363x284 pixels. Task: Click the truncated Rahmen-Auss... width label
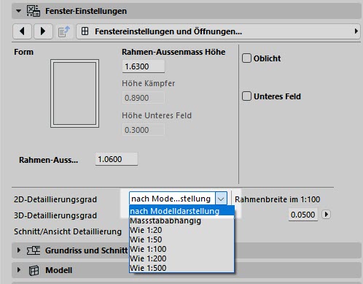tap(49, 160)
